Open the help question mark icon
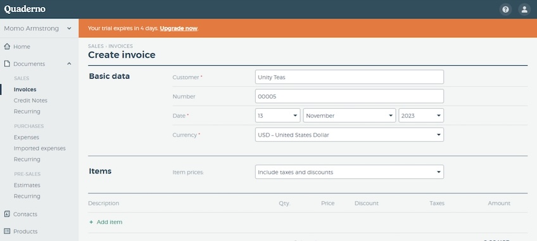Image resolution: width=537 pixels, height=241 pixels. (x=505, y=9)
